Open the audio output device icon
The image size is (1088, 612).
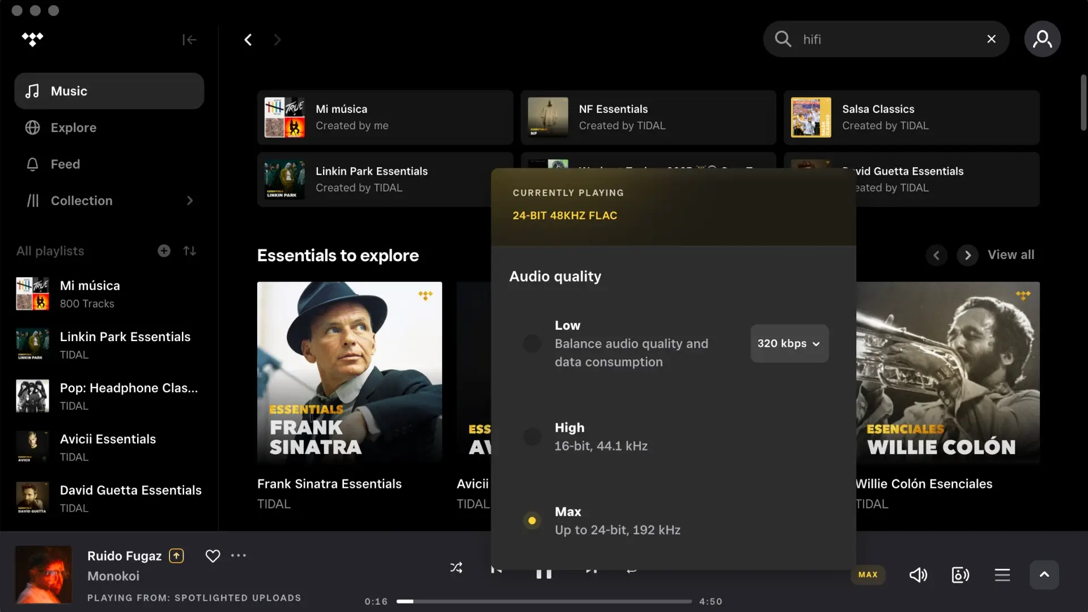[x=960, y=575]
